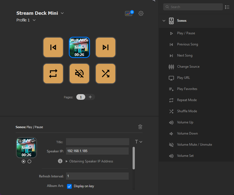Click the Next Song list icon
Screen dimensions: 234x195
[x=171, y=56]
